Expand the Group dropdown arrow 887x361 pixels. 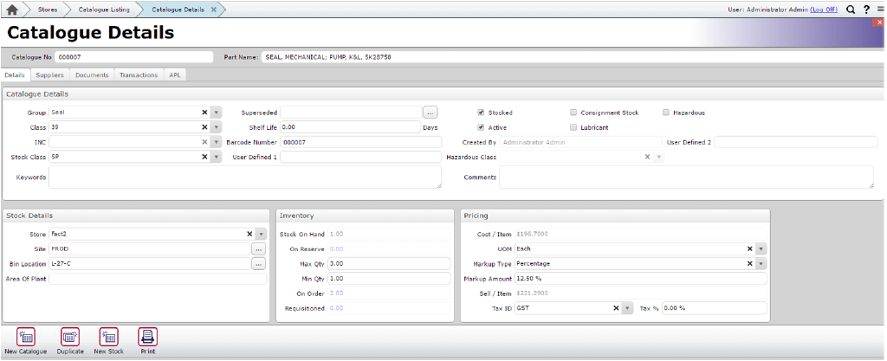(x=217, y=113)
